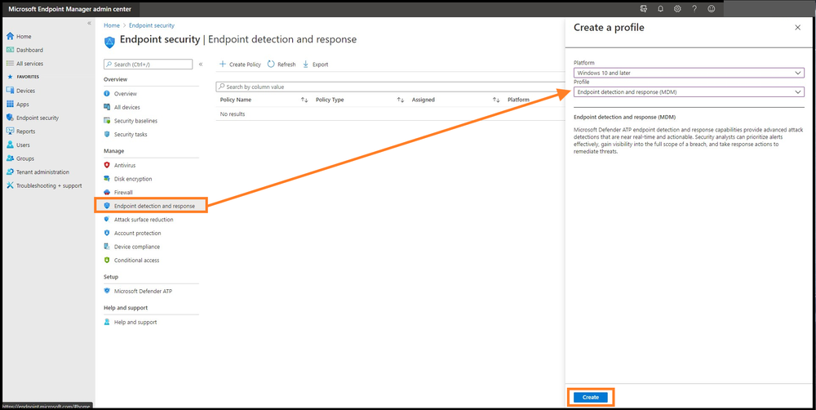Sort by the Policy Type column arrows
This screenshot has width=816, height=410.
tap(401, 100)
